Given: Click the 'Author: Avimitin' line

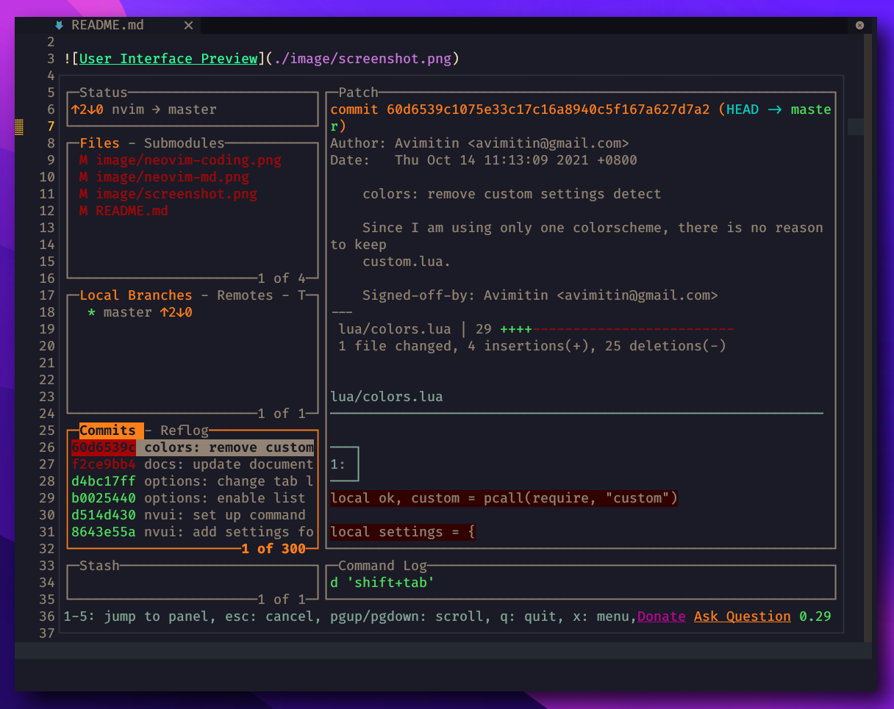Looking at the screenshot, I should coord(479,143).
